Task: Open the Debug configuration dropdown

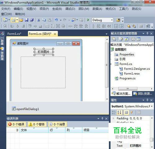Action: pos(112,20)
